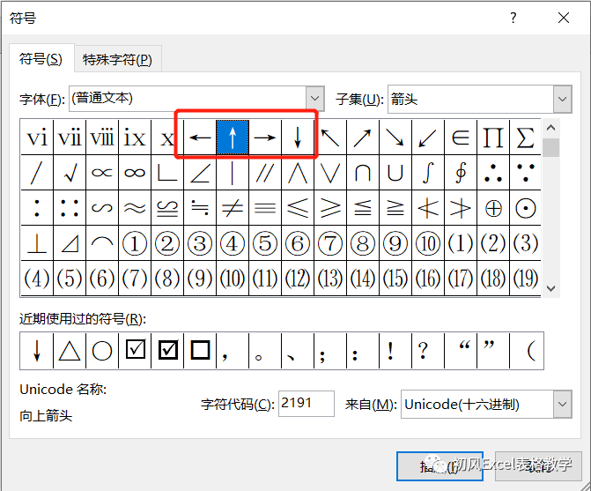The width and height of the screenshot is (591, 491).
Task: Pick recent bold checked box symbol
Action: point(167,351)
